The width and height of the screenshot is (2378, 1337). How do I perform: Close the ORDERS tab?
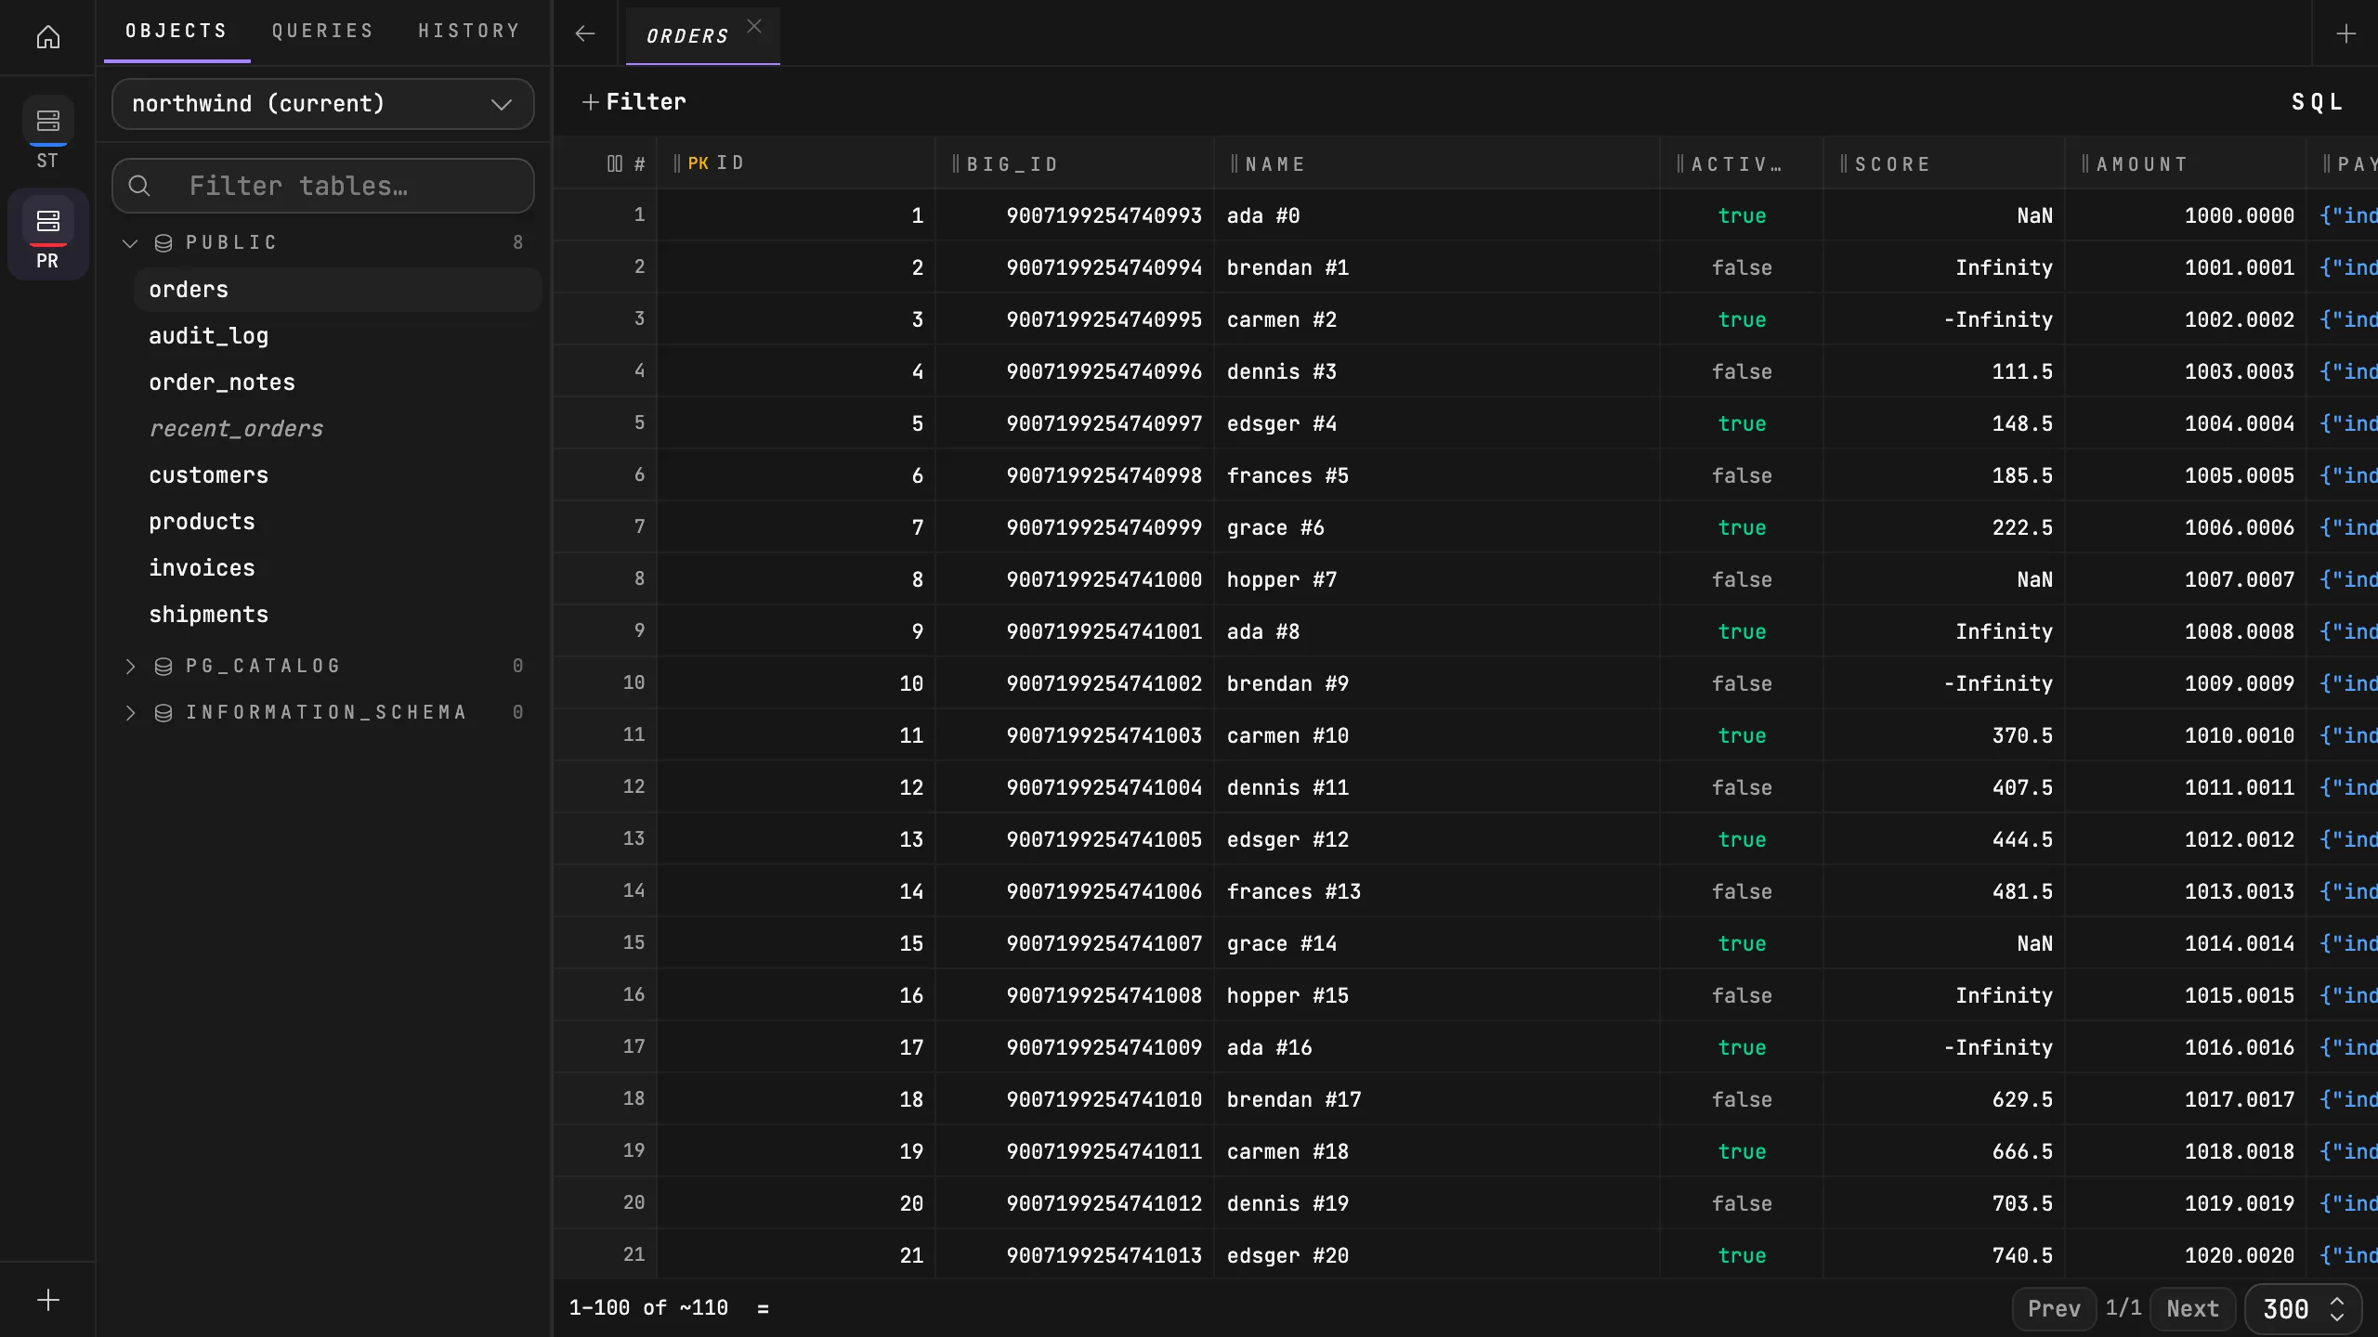click(x=754, y=27)
